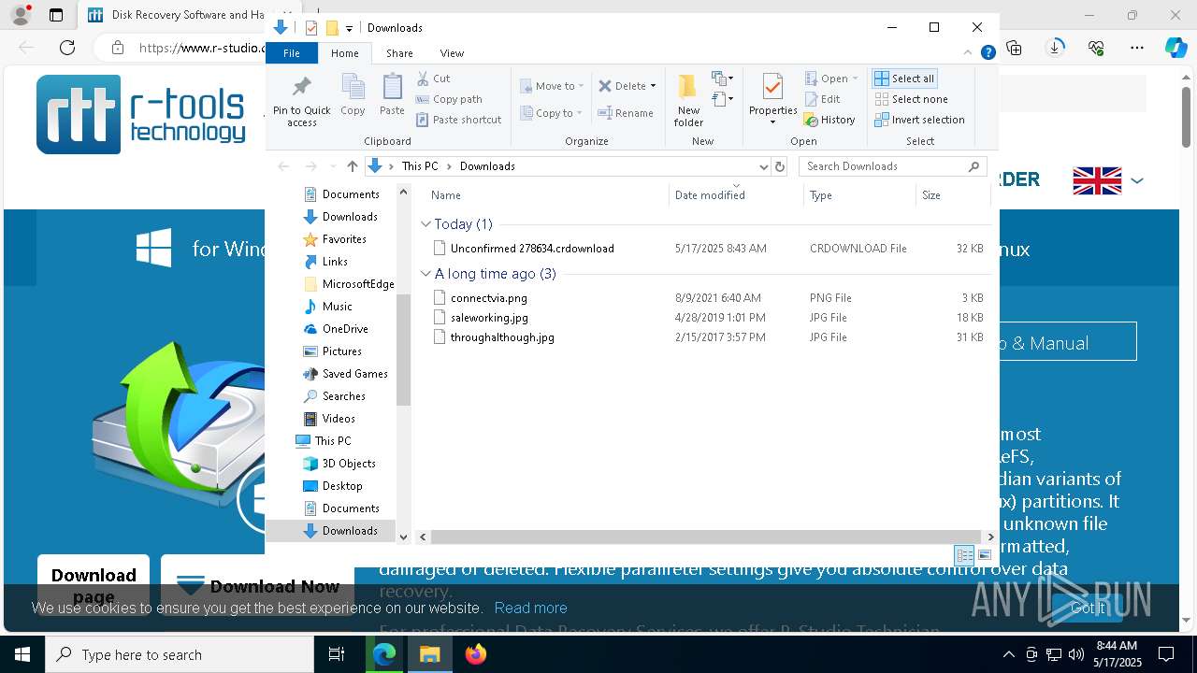This screenshot has width=1197, height=673.
Task: Click the Copy ribbon icon
Action: pos(353,95)
